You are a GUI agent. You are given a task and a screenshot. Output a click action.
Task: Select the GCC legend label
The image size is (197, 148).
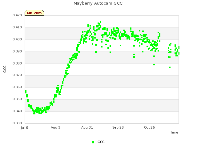pyautogui.click(x=101, y=142)
